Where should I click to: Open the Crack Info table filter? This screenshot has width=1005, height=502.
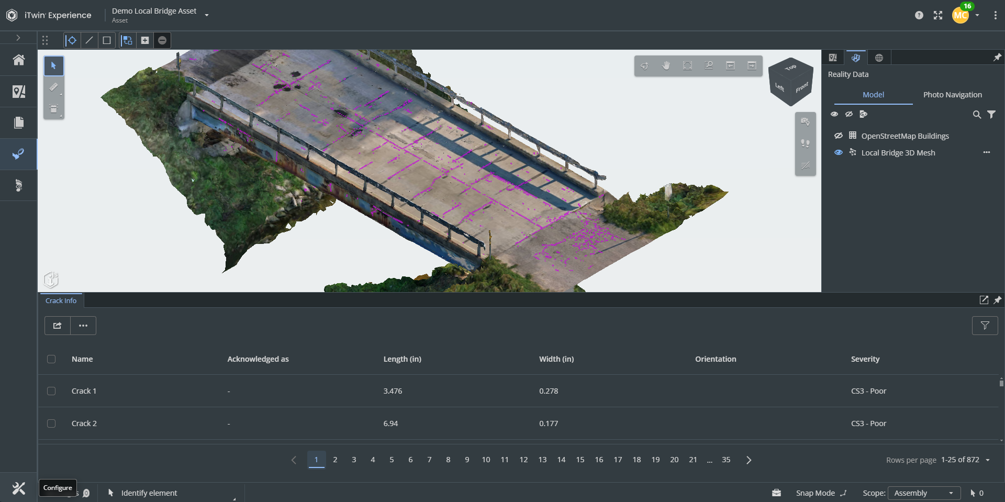[x=985, y=326]
